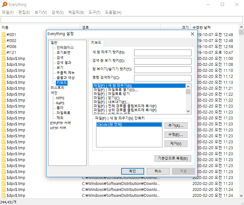Screen dimensions: 244x205
Task: Open the 편집(E) menu
Action: click(24, 13)
